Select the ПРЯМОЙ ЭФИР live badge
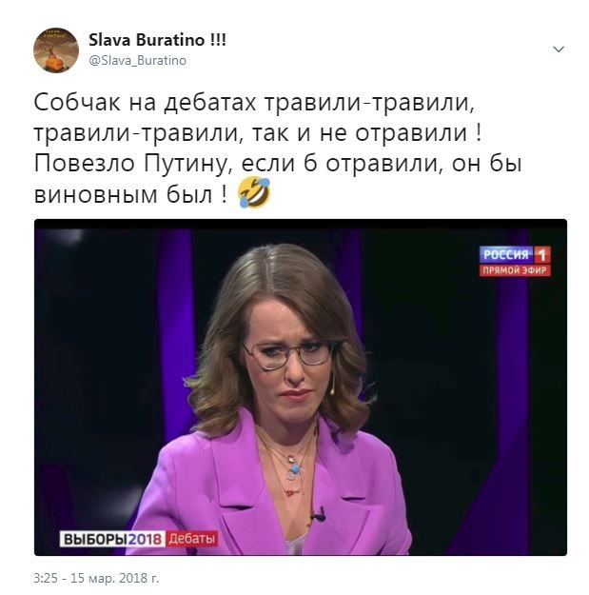The width and height of the screenshot is (589, 595). pyautogui.click(x=515, y=270)
